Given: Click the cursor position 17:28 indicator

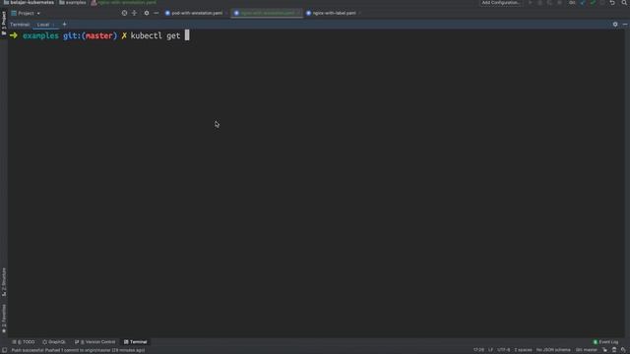Looking at the screenshot, I should pos(478,350).
